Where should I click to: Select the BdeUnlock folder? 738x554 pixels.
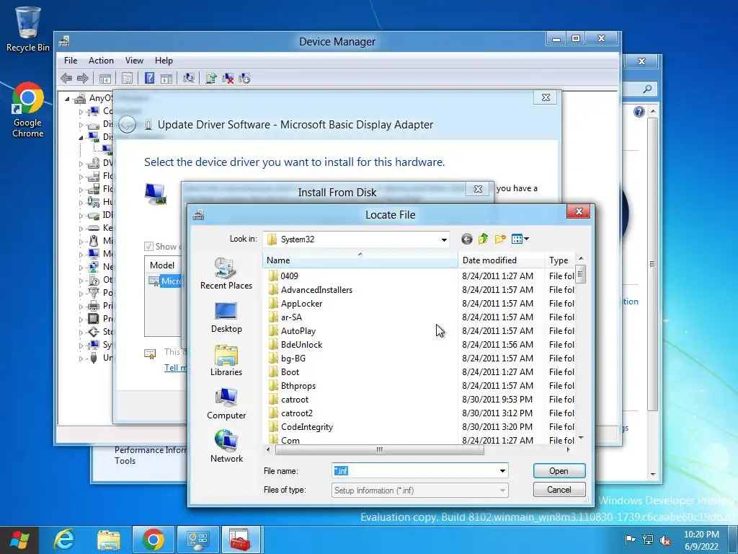[301, 344]
